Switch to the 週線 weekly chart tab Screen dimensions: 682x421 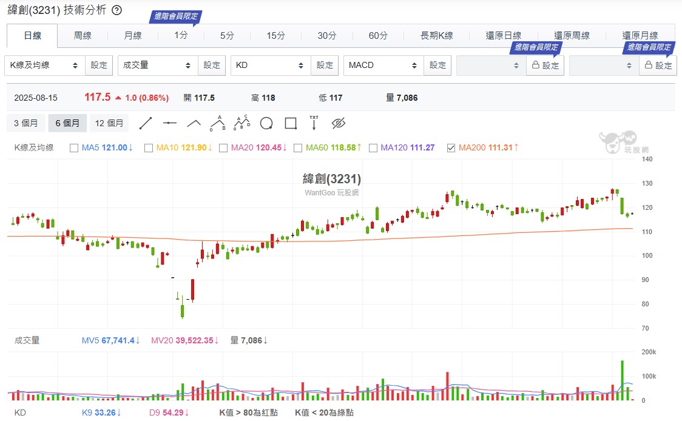click(x=83, y=36)
